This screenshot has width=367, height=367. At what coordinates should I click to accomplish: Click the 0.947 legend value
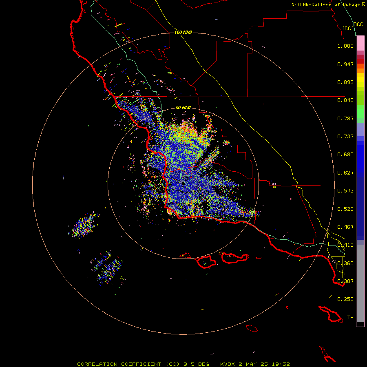(345, 64)
